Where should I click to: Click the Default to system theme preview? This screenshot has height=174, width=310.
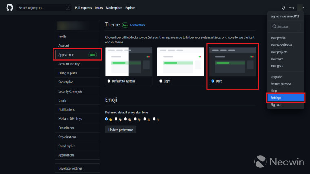click(x=129, y=62)
